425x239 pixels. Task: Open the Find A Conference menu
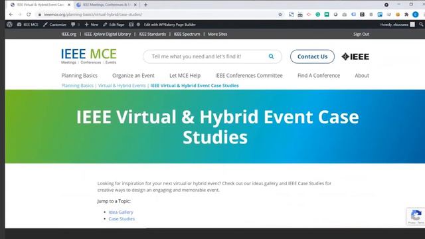[319, 76]
